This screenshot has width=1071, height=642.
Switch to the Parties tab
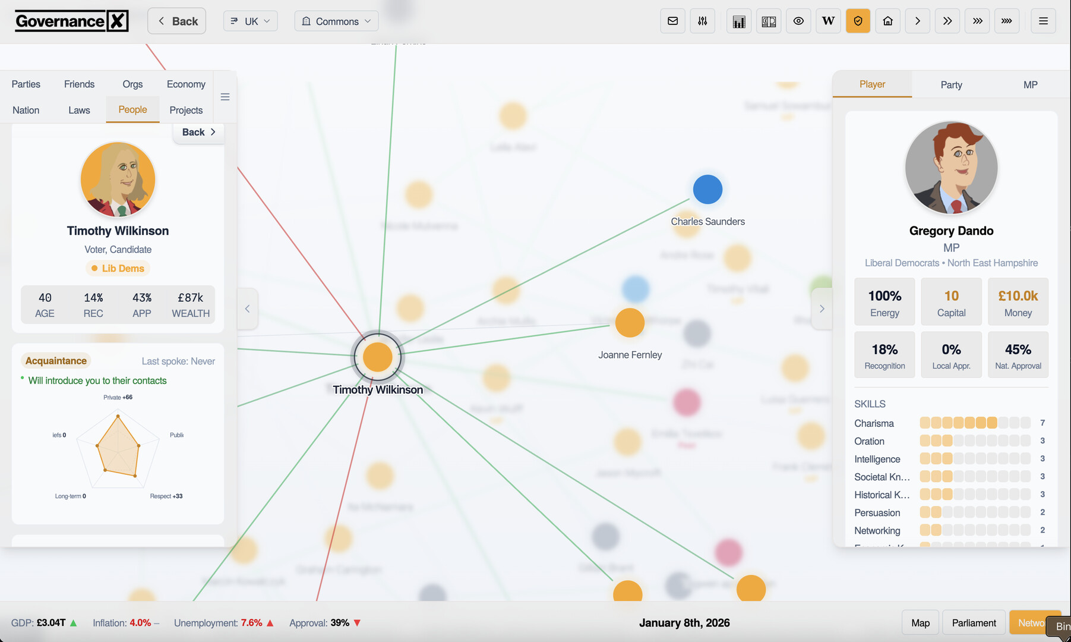coord(26,84)
